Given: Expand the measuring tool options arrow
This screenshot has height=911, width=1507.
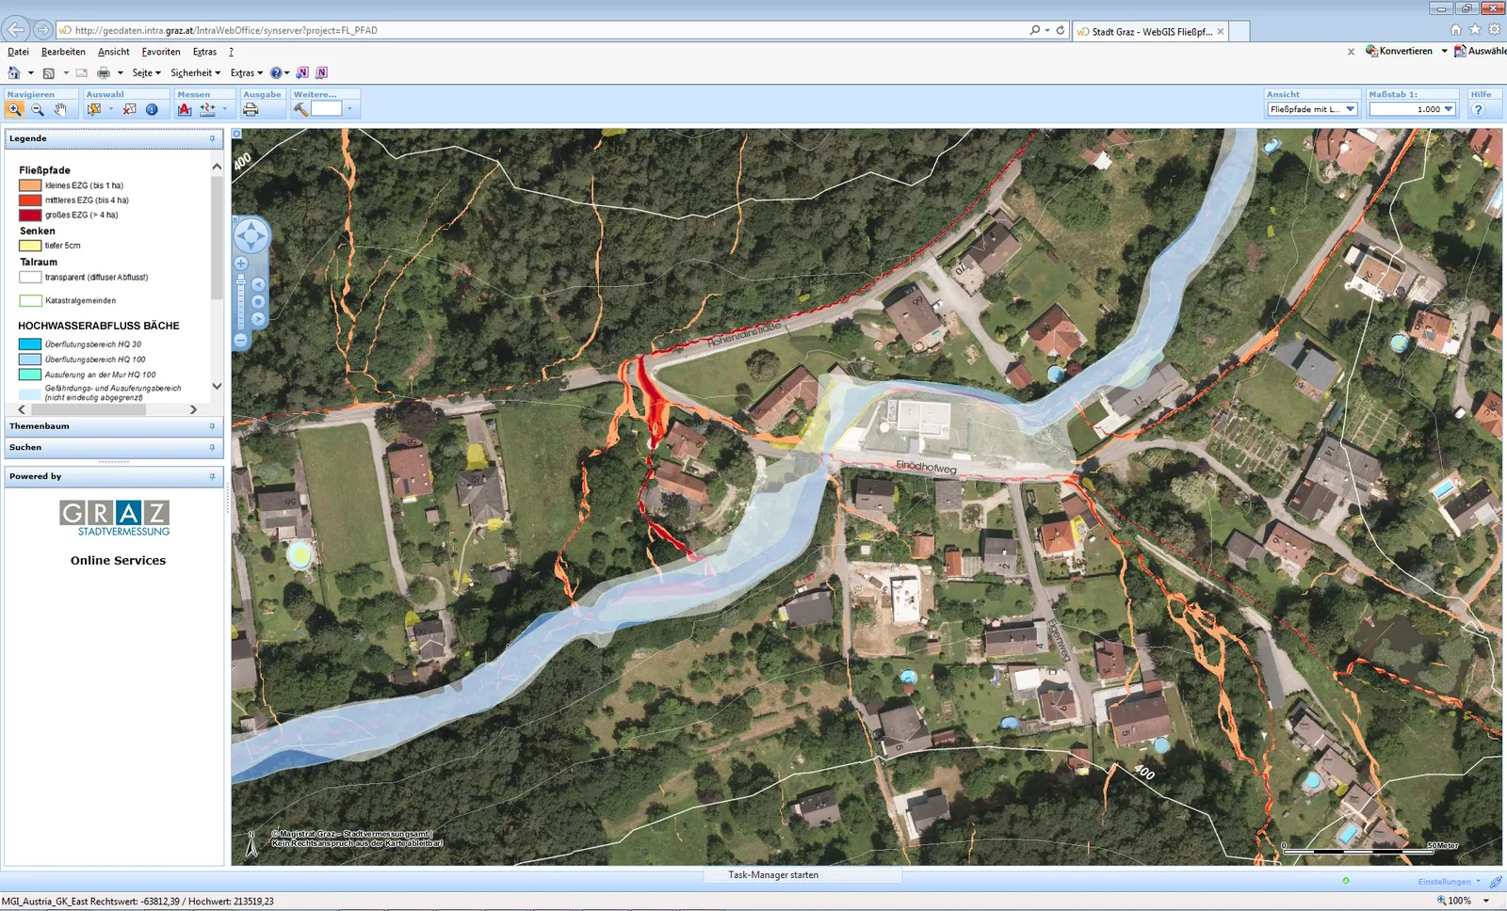Looking at the screenshot, I should (224, 109).
